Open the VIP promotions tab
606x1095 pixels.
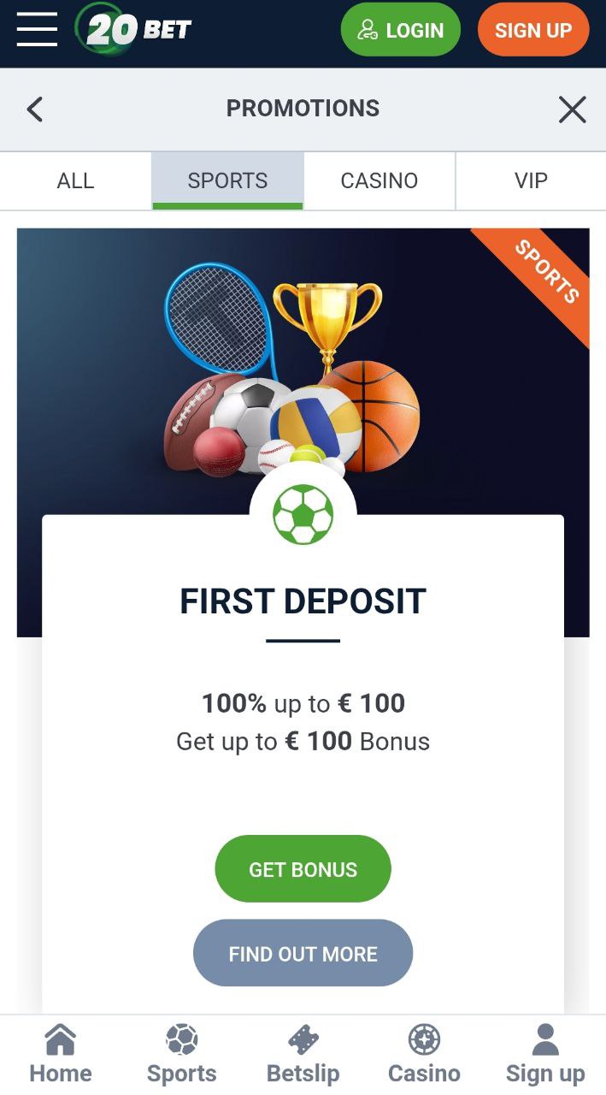pyautogui.click(x=531, y=181)
